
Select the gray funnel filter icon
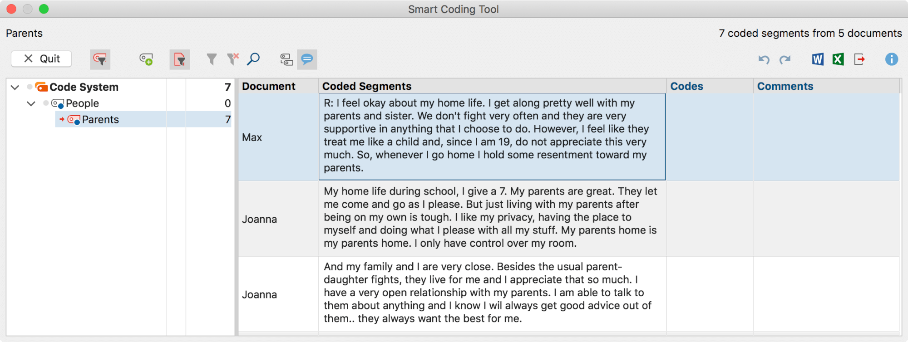[212, 59]
